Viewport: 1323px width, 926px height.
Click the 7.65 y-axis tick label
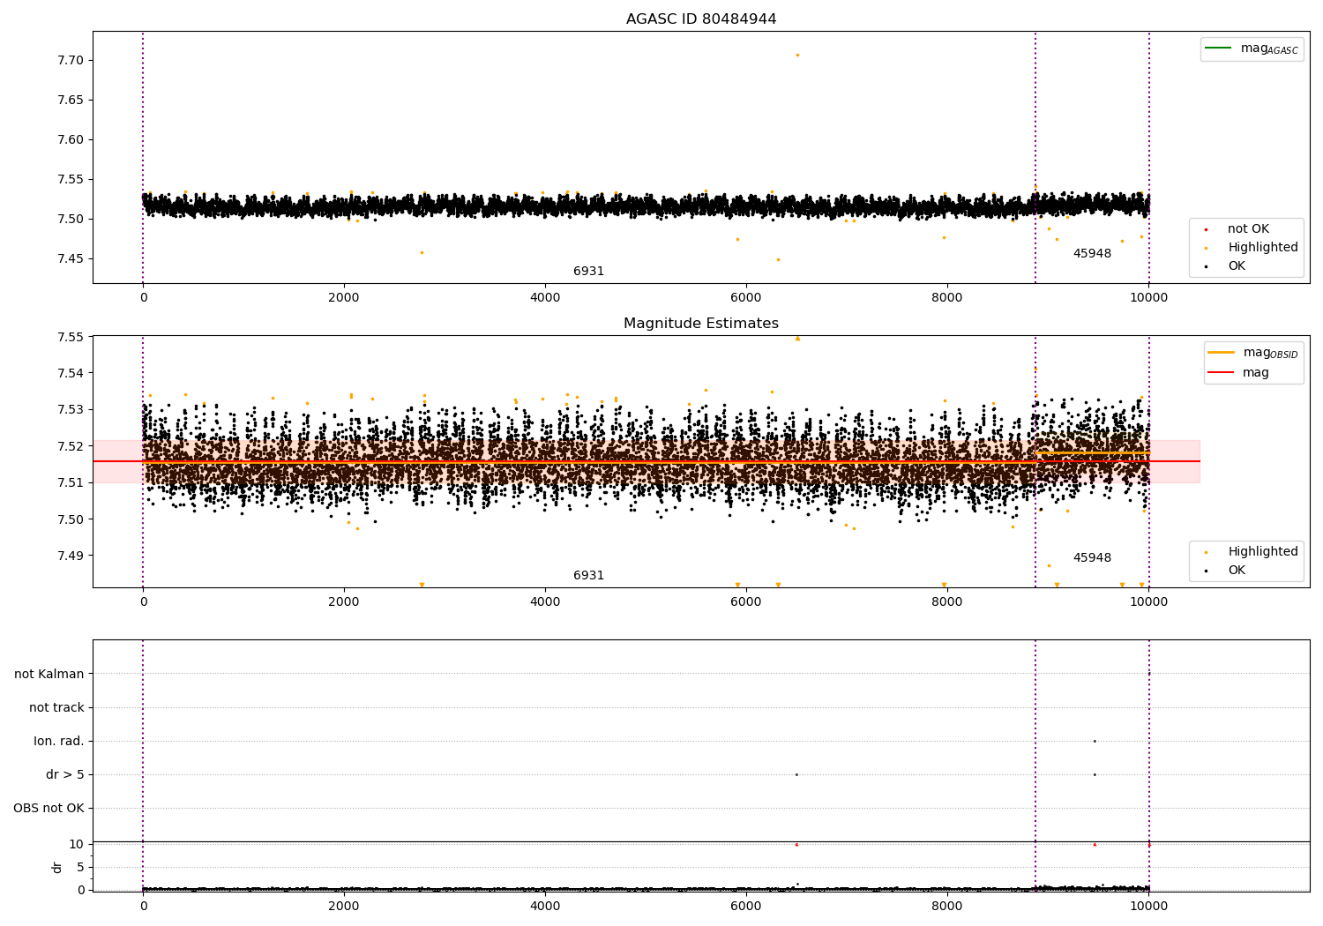(71, 101)
